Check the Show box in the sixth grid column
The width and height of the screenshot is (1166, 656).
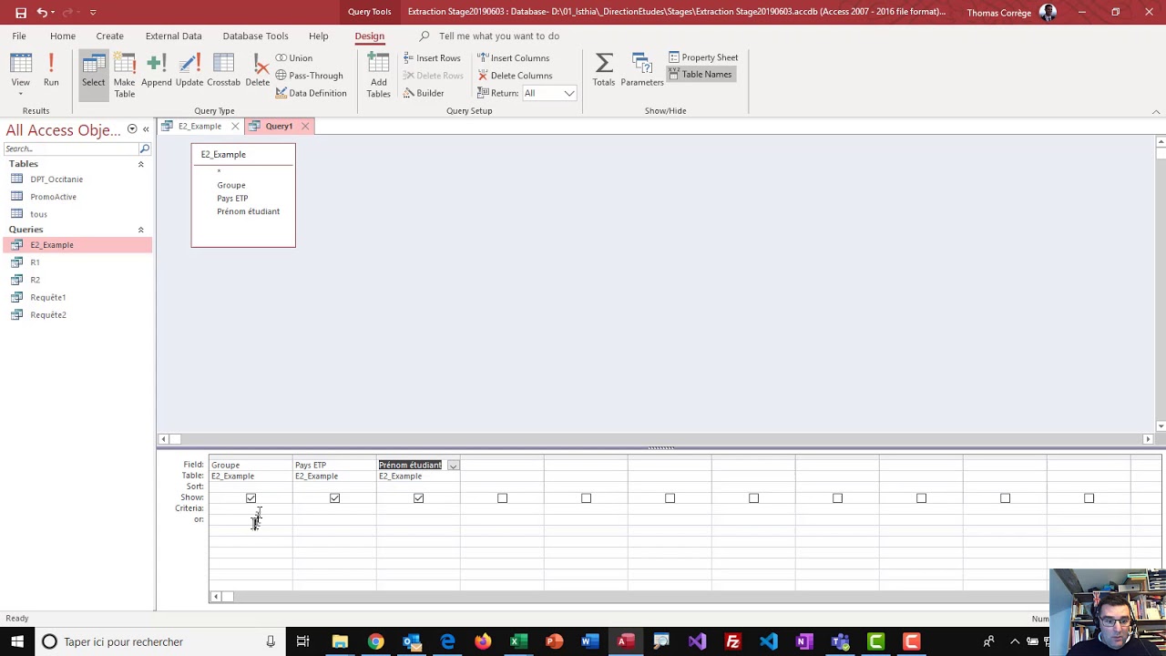[670, 498]
